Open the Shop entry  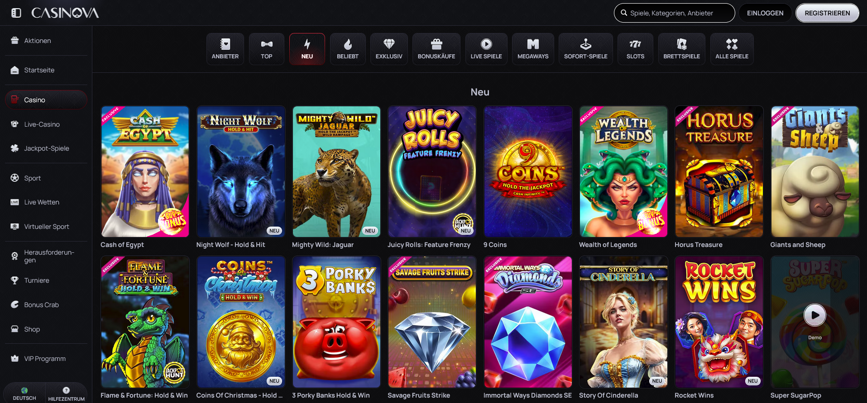(46, 329)
